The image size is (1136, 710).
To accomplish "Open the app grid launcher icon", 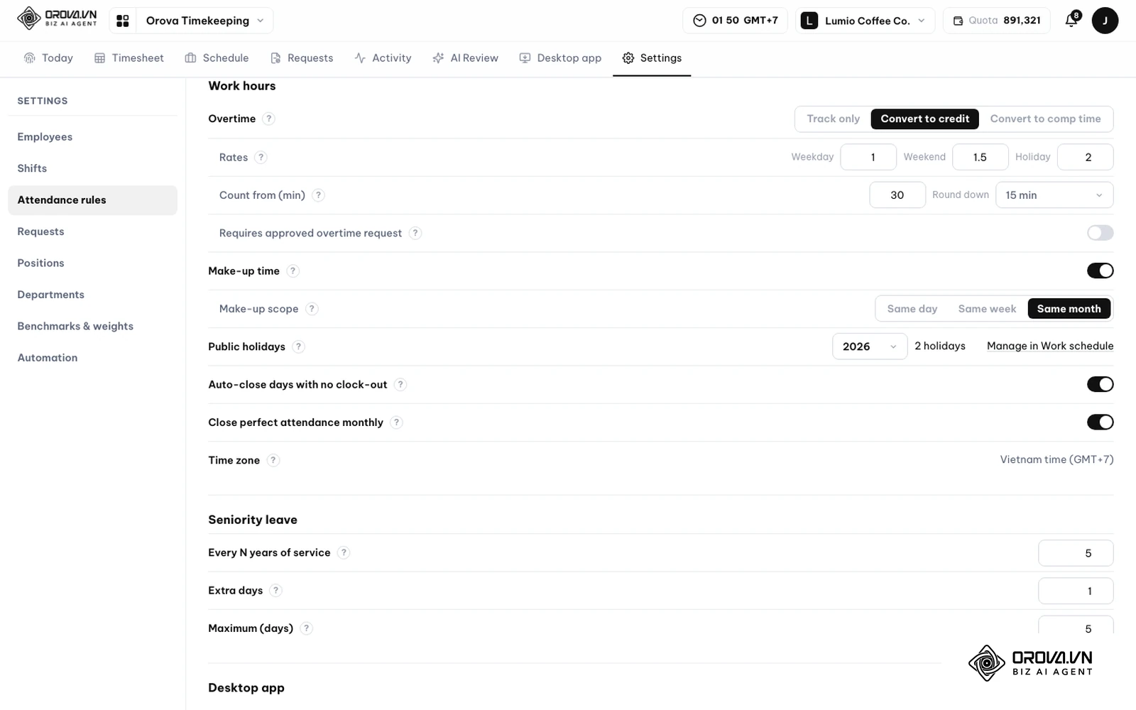I will [123, 21].
